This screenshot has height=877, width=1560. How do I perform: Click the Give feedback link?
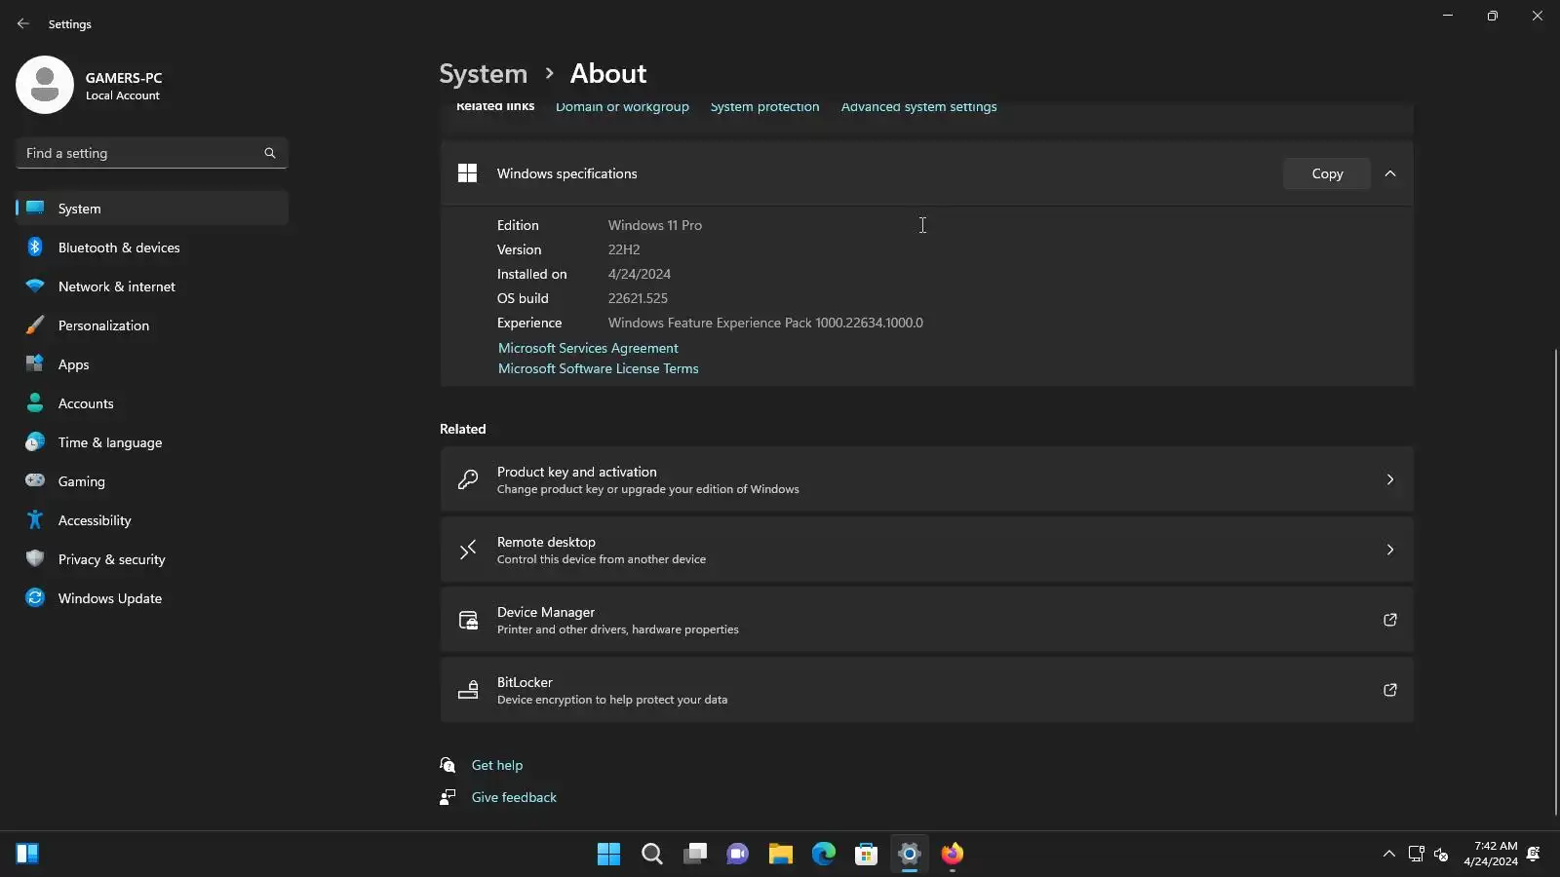tap(514, 797)
